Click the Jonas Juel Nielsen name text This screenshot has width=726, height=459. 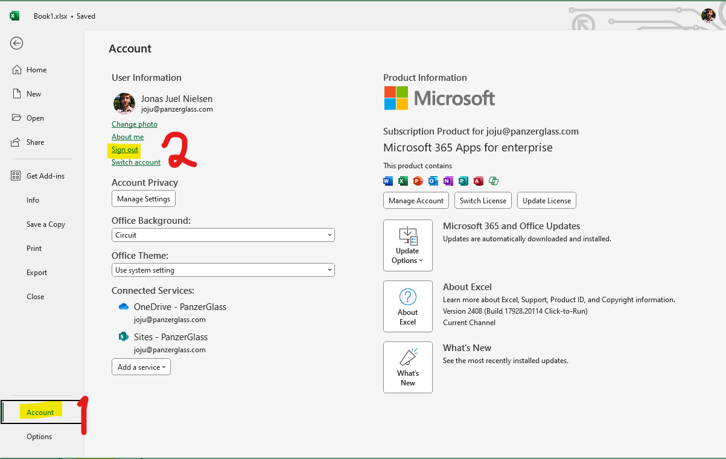[177, 99]
